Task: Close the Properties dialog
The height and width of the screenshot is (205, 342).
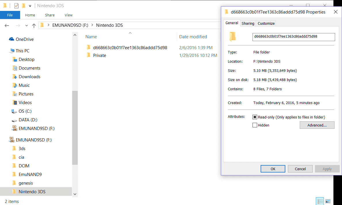Action: (x=335, y=12)
